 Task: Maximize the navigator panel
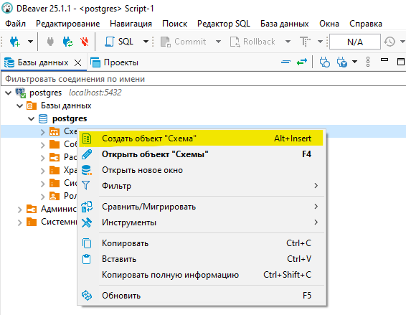tap(401, 62)
